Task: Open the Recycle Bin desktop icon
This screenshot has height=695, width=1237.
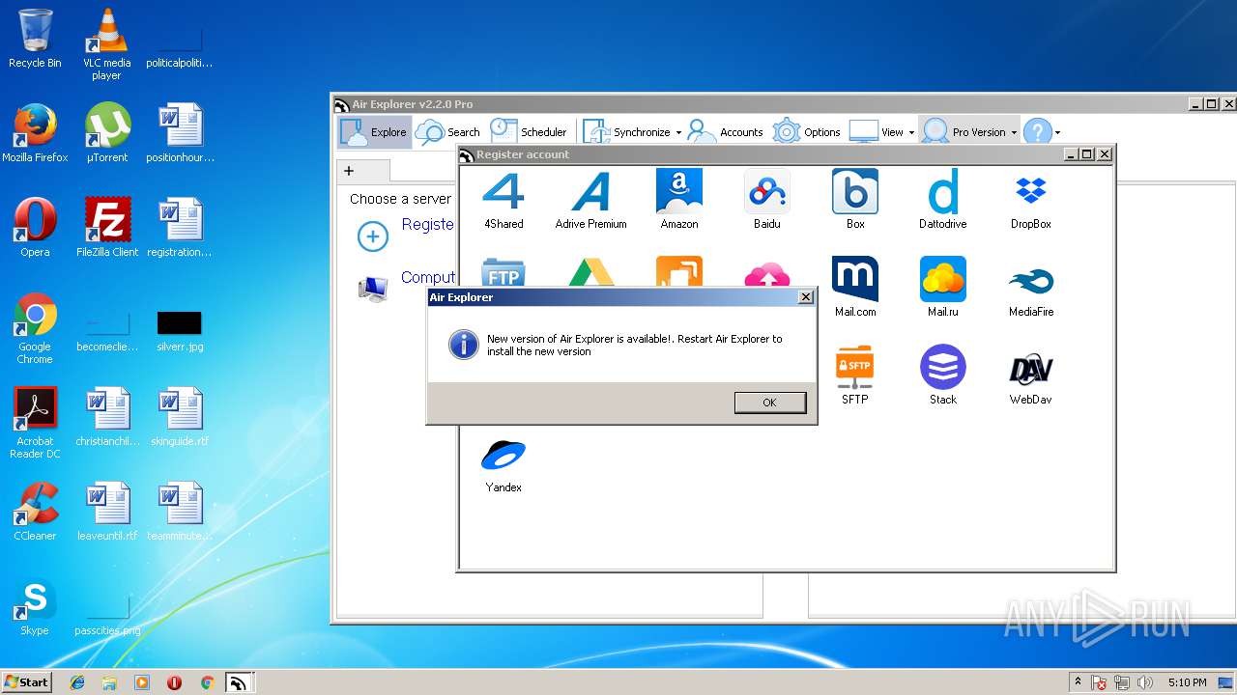Action: click(x=35, y=40)
